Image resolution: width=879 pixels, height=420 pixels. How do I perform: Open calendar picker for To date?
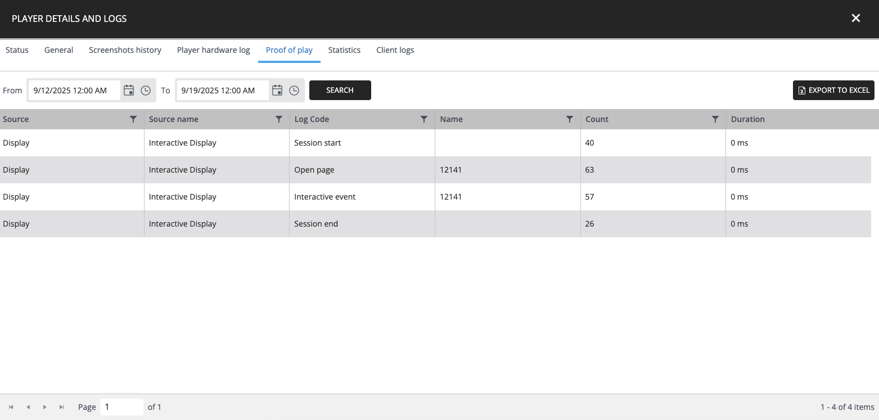pos(277,91)
